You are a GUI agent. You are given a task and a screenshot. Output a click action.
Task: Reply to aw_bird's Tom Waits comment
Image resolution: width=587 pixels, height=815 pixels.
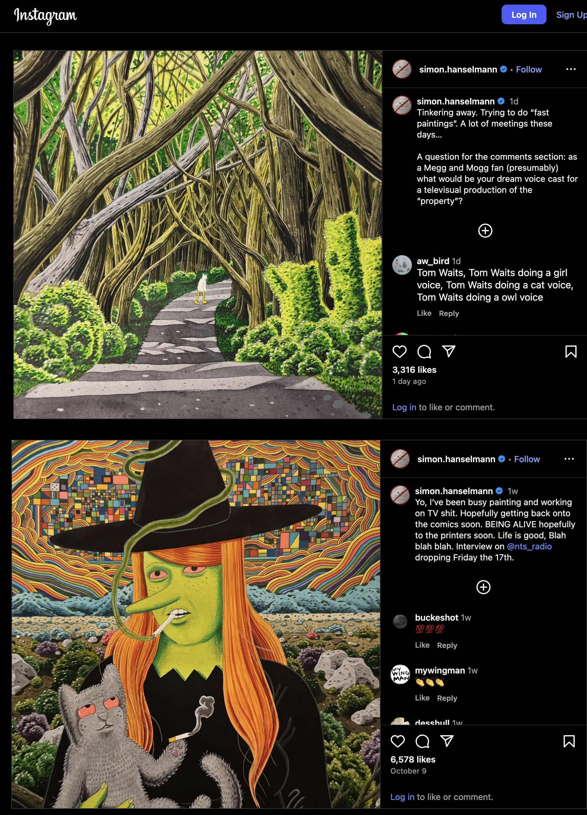449,313
